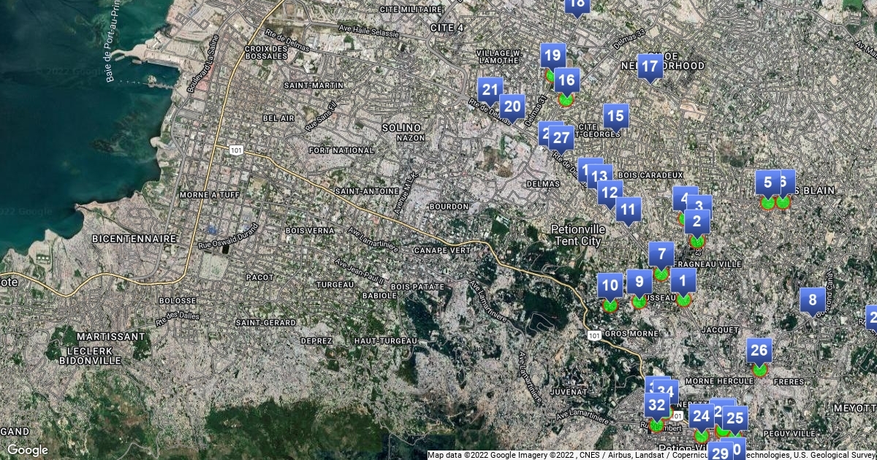Click the Google logo link

pyautogui.click(x=28, y=450)
